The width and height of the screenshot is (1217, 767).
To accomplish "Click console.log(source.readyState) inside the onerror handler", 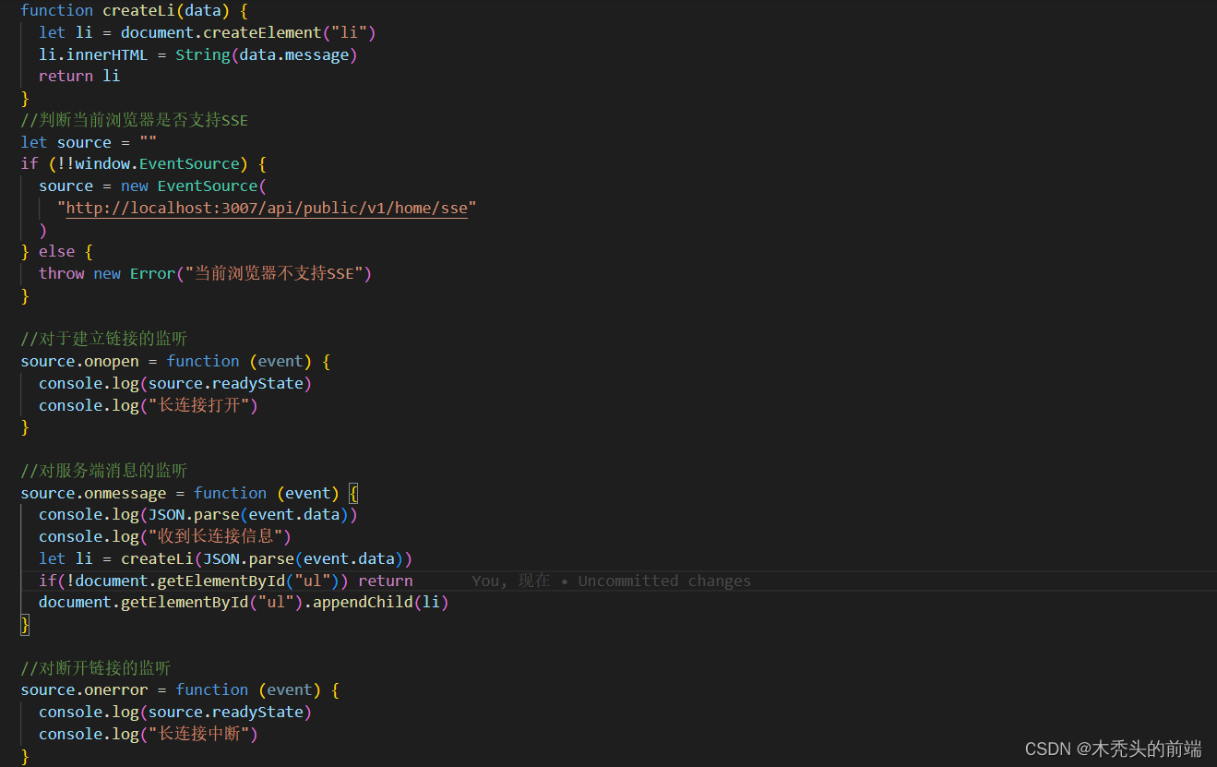I will tap(175, 712).
